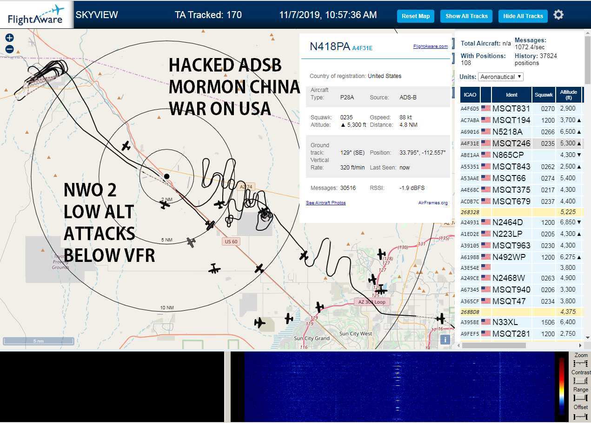Select the MSQT47 aircraft row
591x423 pixels.
(x=521, y=301)
